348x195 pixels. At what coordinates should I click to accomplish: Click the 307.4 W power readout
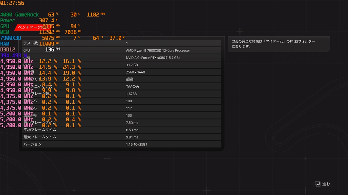(x=48, y=21)
